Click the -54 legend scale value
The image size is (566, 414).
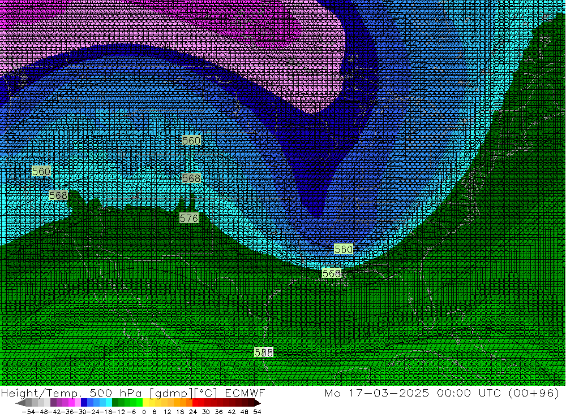(28, 412)
